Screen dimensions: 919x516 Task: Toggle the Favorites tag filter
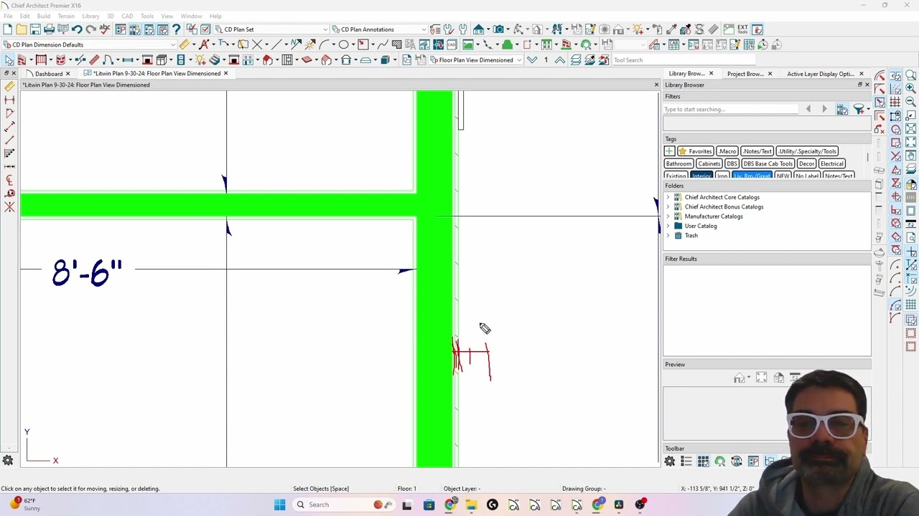click(695, 151)
